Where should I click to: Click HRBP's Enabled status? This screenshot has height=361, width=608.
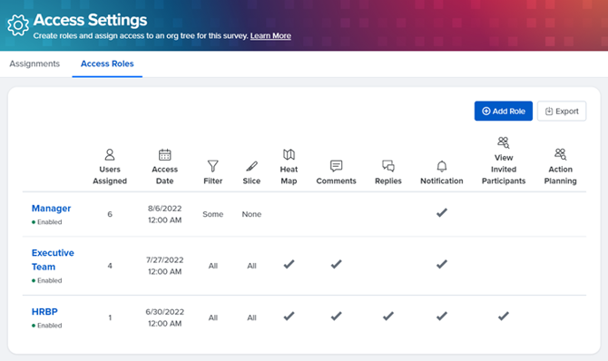click(46, 326)
